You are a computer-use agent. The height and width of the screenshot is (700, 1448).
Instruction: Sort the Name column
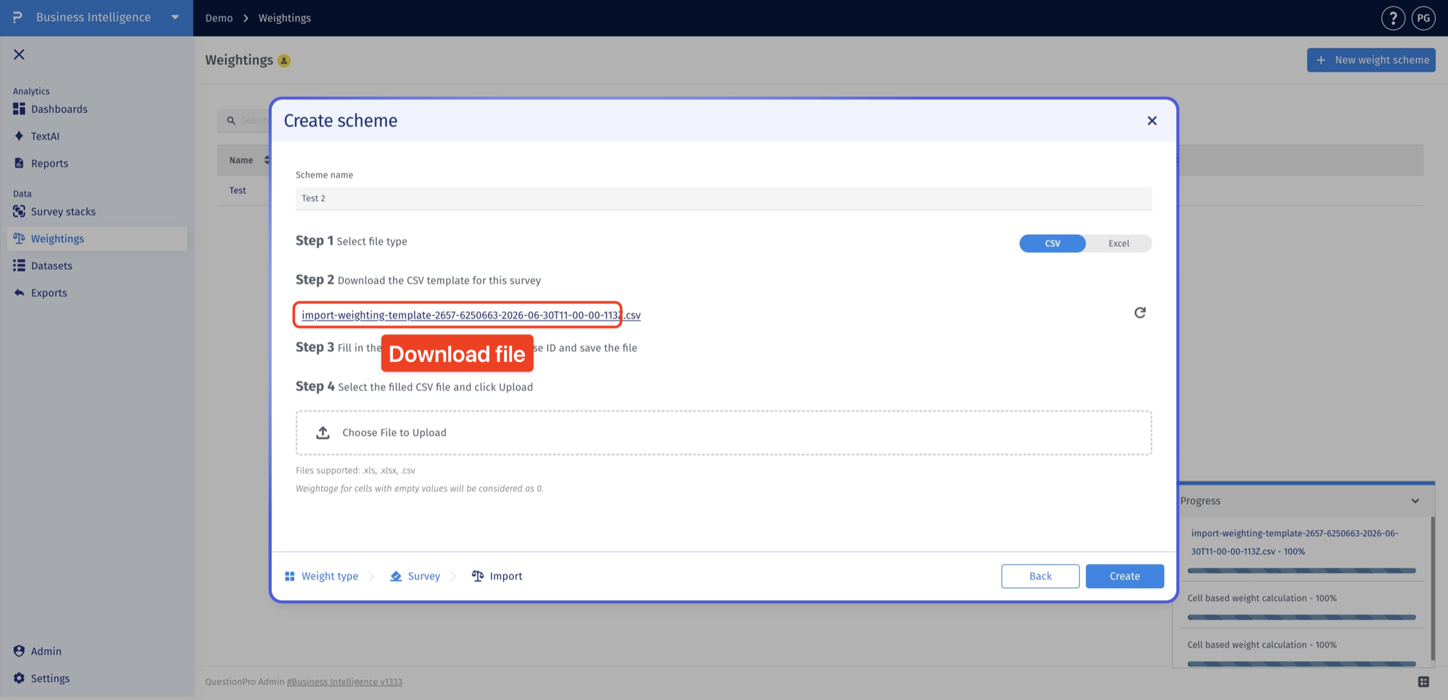click(266, 160)
